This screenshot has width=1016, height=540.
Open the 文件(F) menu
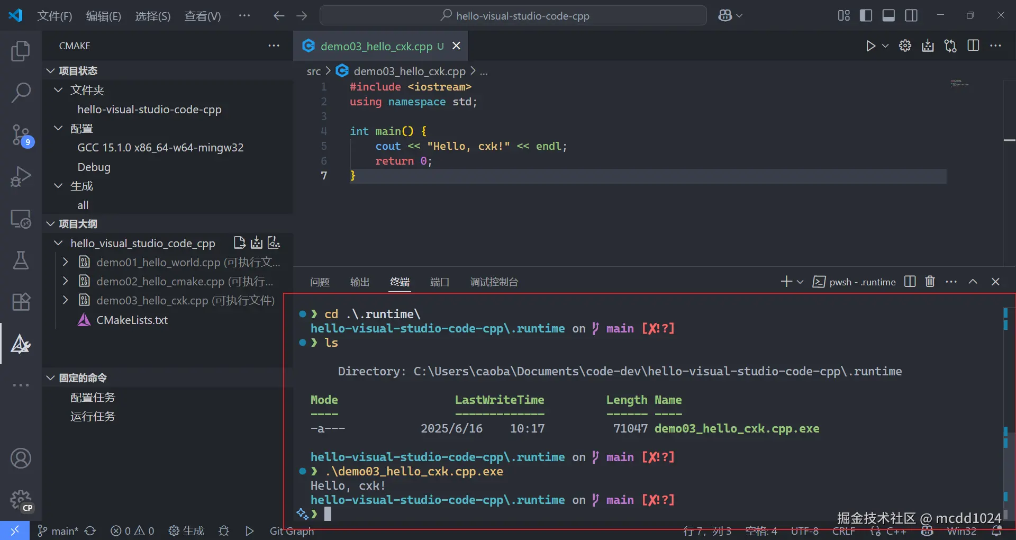[55, 16]
